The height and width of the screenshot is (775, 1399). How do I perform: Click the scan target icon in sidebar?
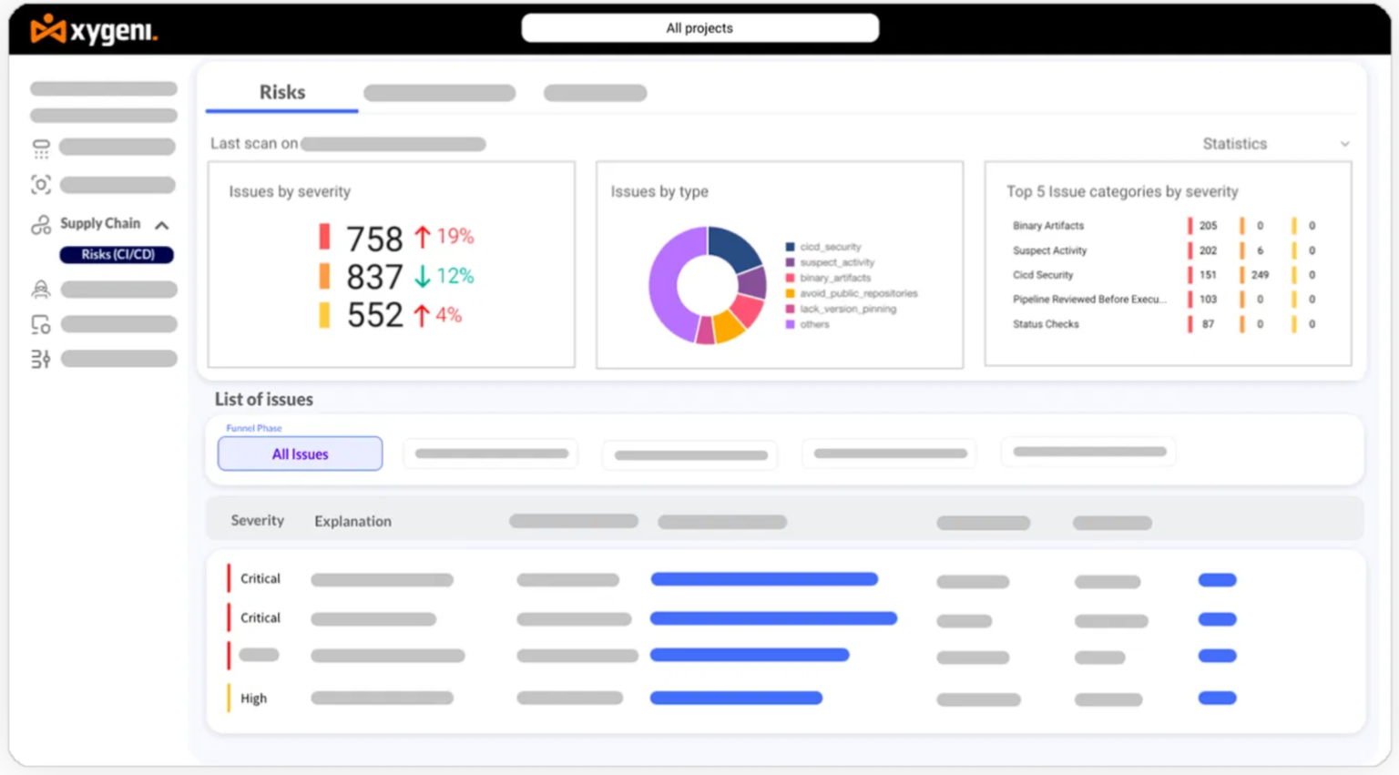coord(41,185)
